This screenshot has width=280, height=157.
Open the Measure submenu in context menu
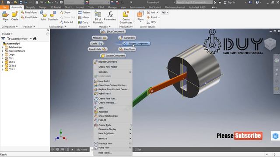coord(113,139)
